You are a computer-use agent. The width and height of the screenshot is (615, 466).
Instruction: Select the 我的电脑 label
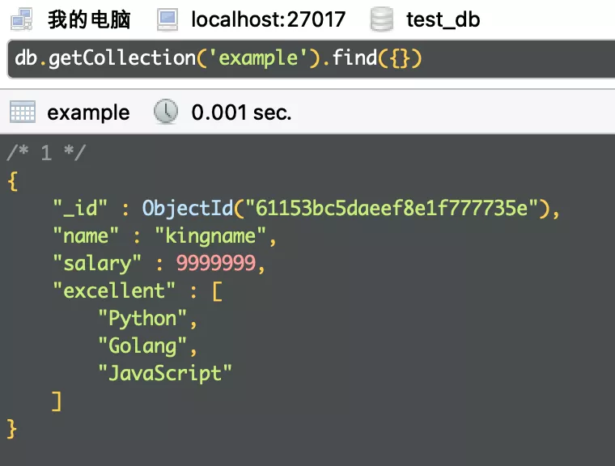[x=89, y=19]
